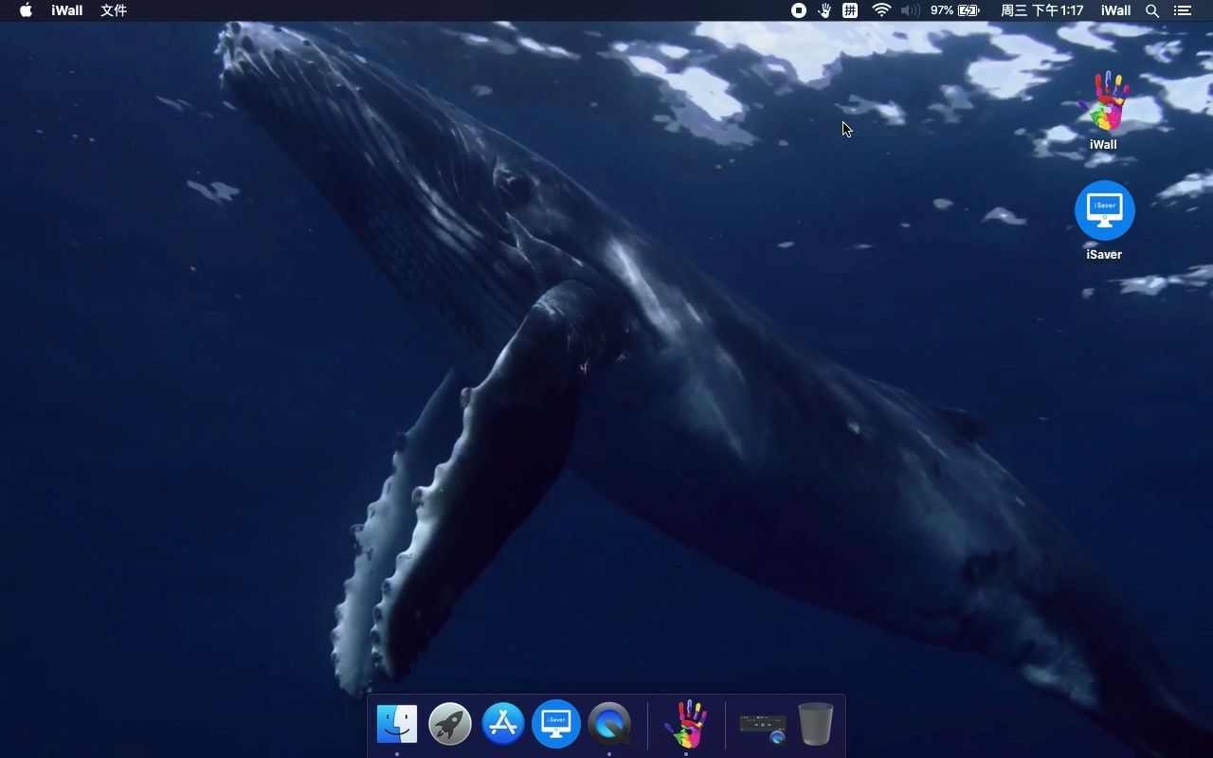Expand the Wi-Fi status menu
Screen dimensions: 1213x758
tap(881, 10)
